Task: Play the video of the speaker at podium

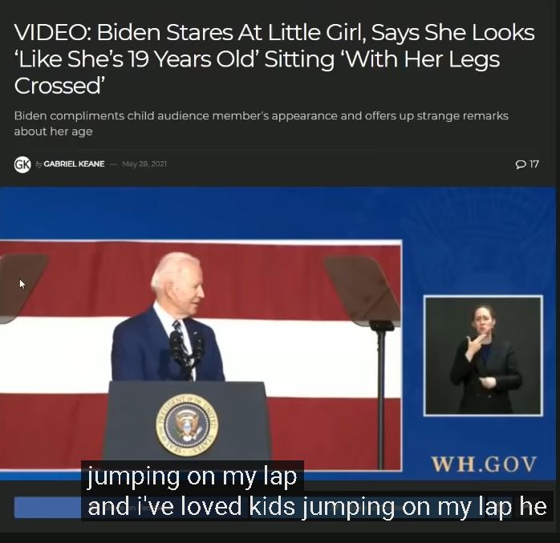Action: [x=201, y=356]
